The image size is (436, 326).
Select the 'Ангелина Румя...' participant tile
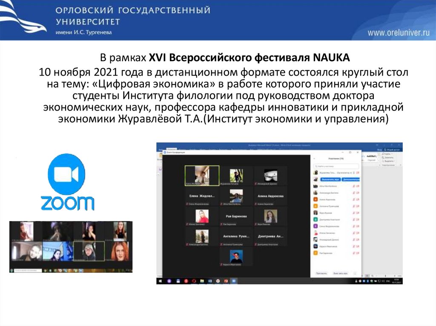[236, 236]
